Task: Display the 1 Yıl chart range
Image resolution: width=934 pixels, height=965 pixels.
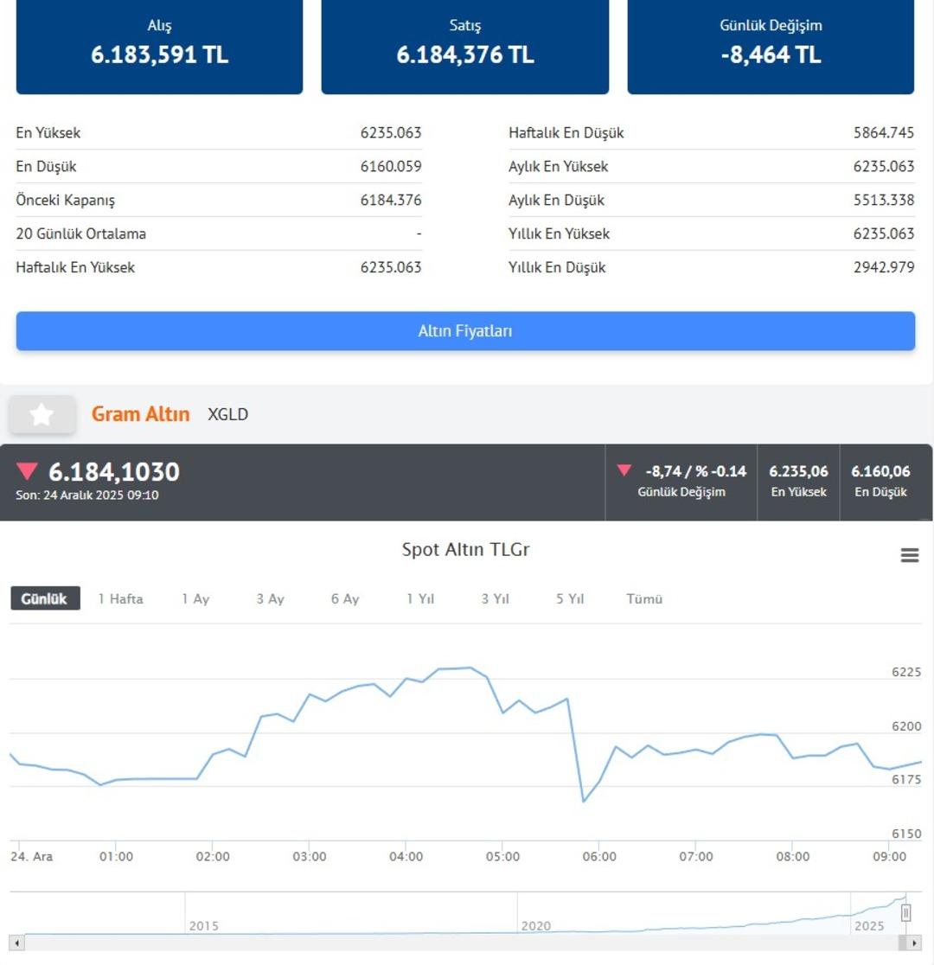Action: pyautogui.click(x=420, y=598)
